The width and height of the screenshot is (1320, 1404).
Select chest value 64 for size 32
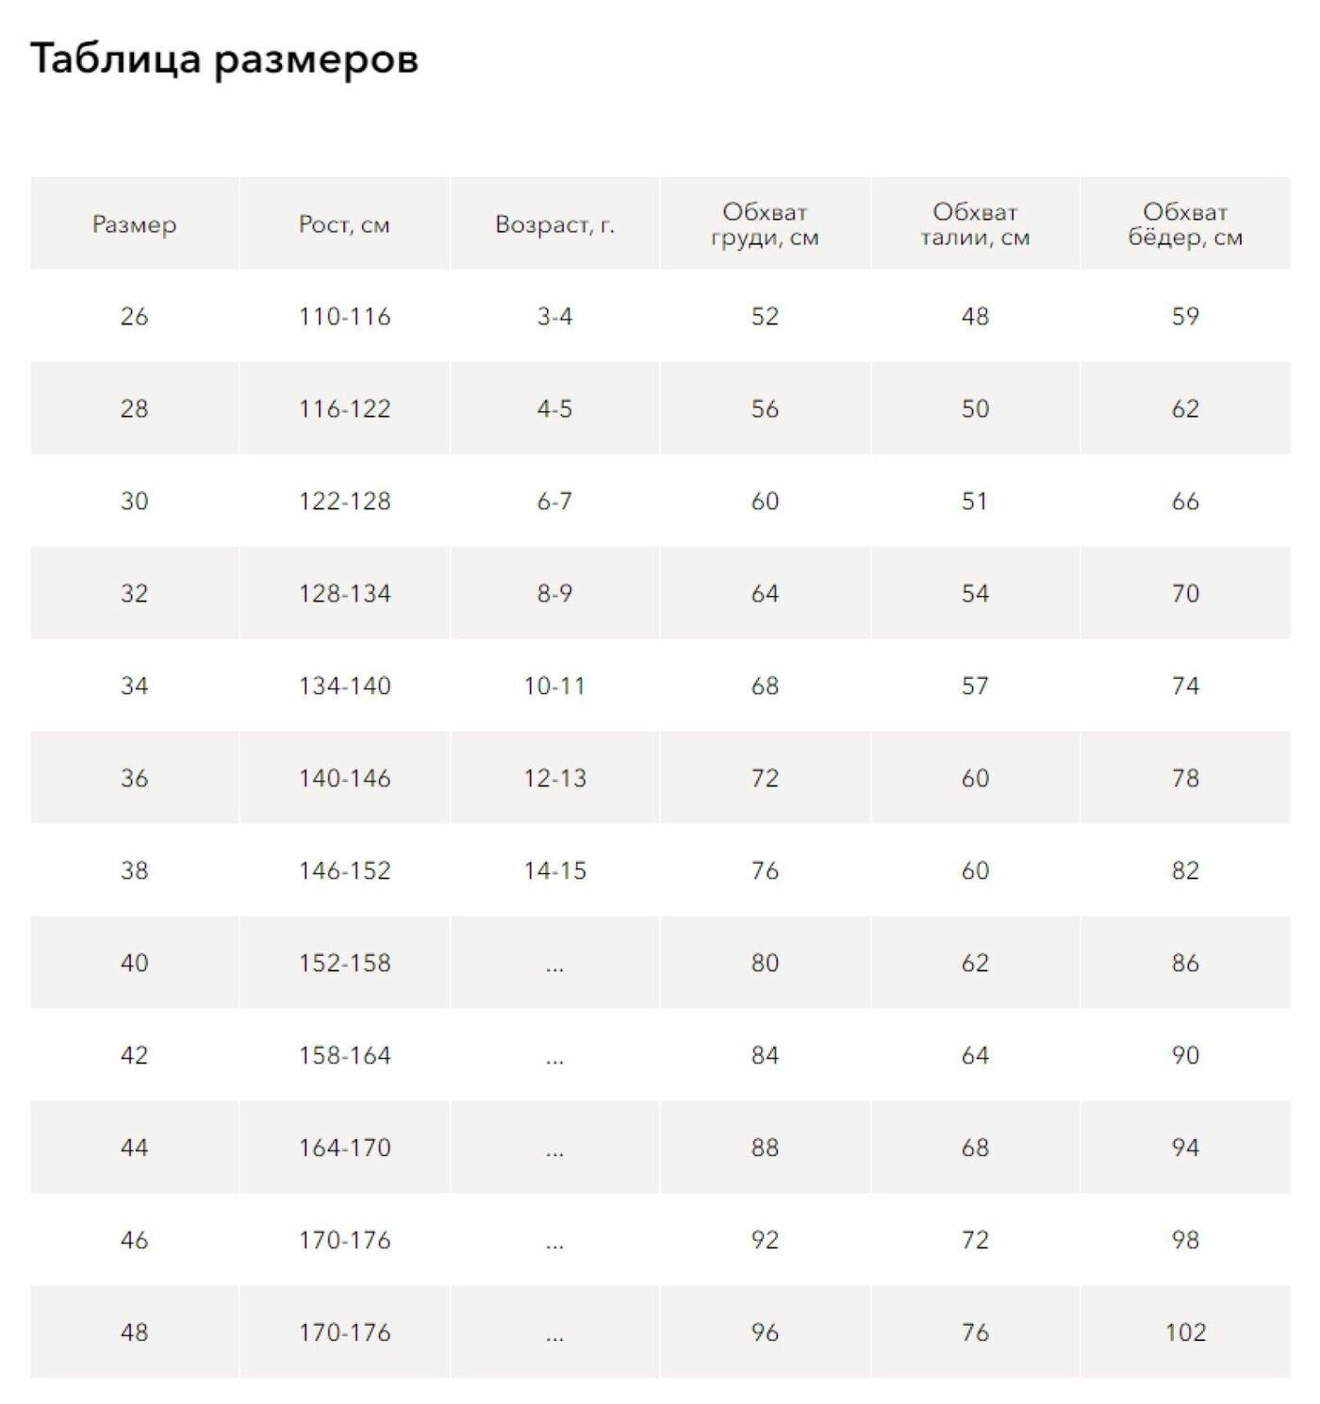click(x=765, y=593)
